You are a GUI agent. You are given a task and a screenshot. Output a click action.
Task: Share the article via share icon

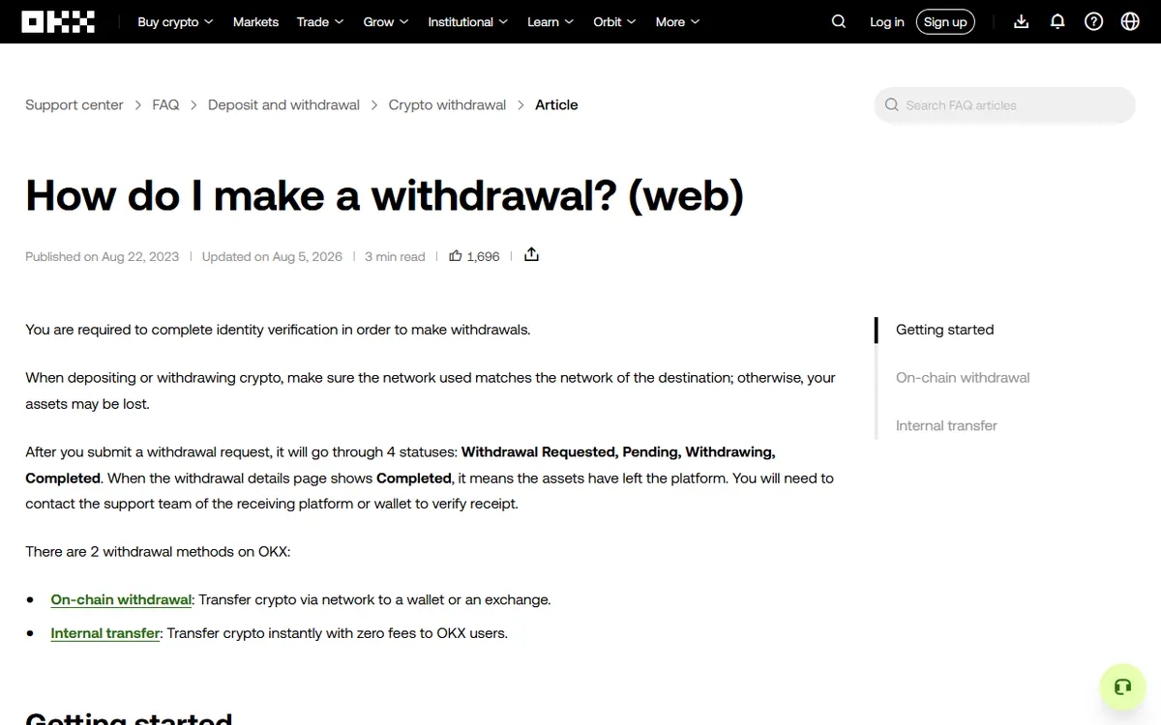pyautogui.click(x=531, y=254)
